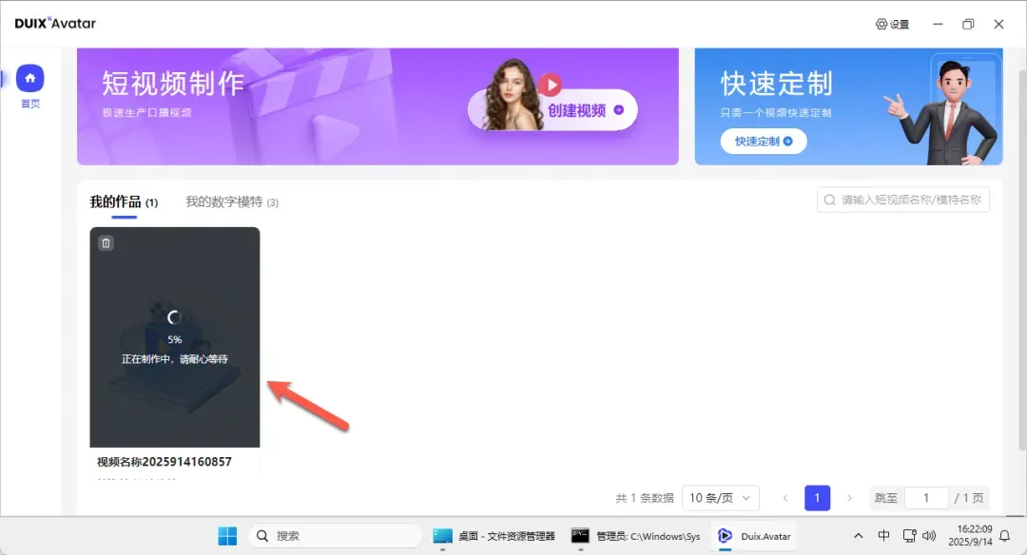Open the File Explorer taskbar item
The height and width of the screenshot is (555, 1027).
494,536
